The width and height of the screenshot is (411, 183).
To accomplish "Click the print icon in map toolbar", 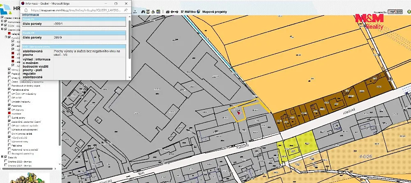I will coord(168,11).
